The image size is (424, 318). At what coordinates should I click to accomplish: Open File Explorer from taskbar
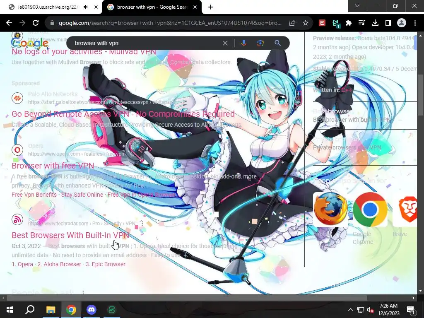(x=51, y=310)
